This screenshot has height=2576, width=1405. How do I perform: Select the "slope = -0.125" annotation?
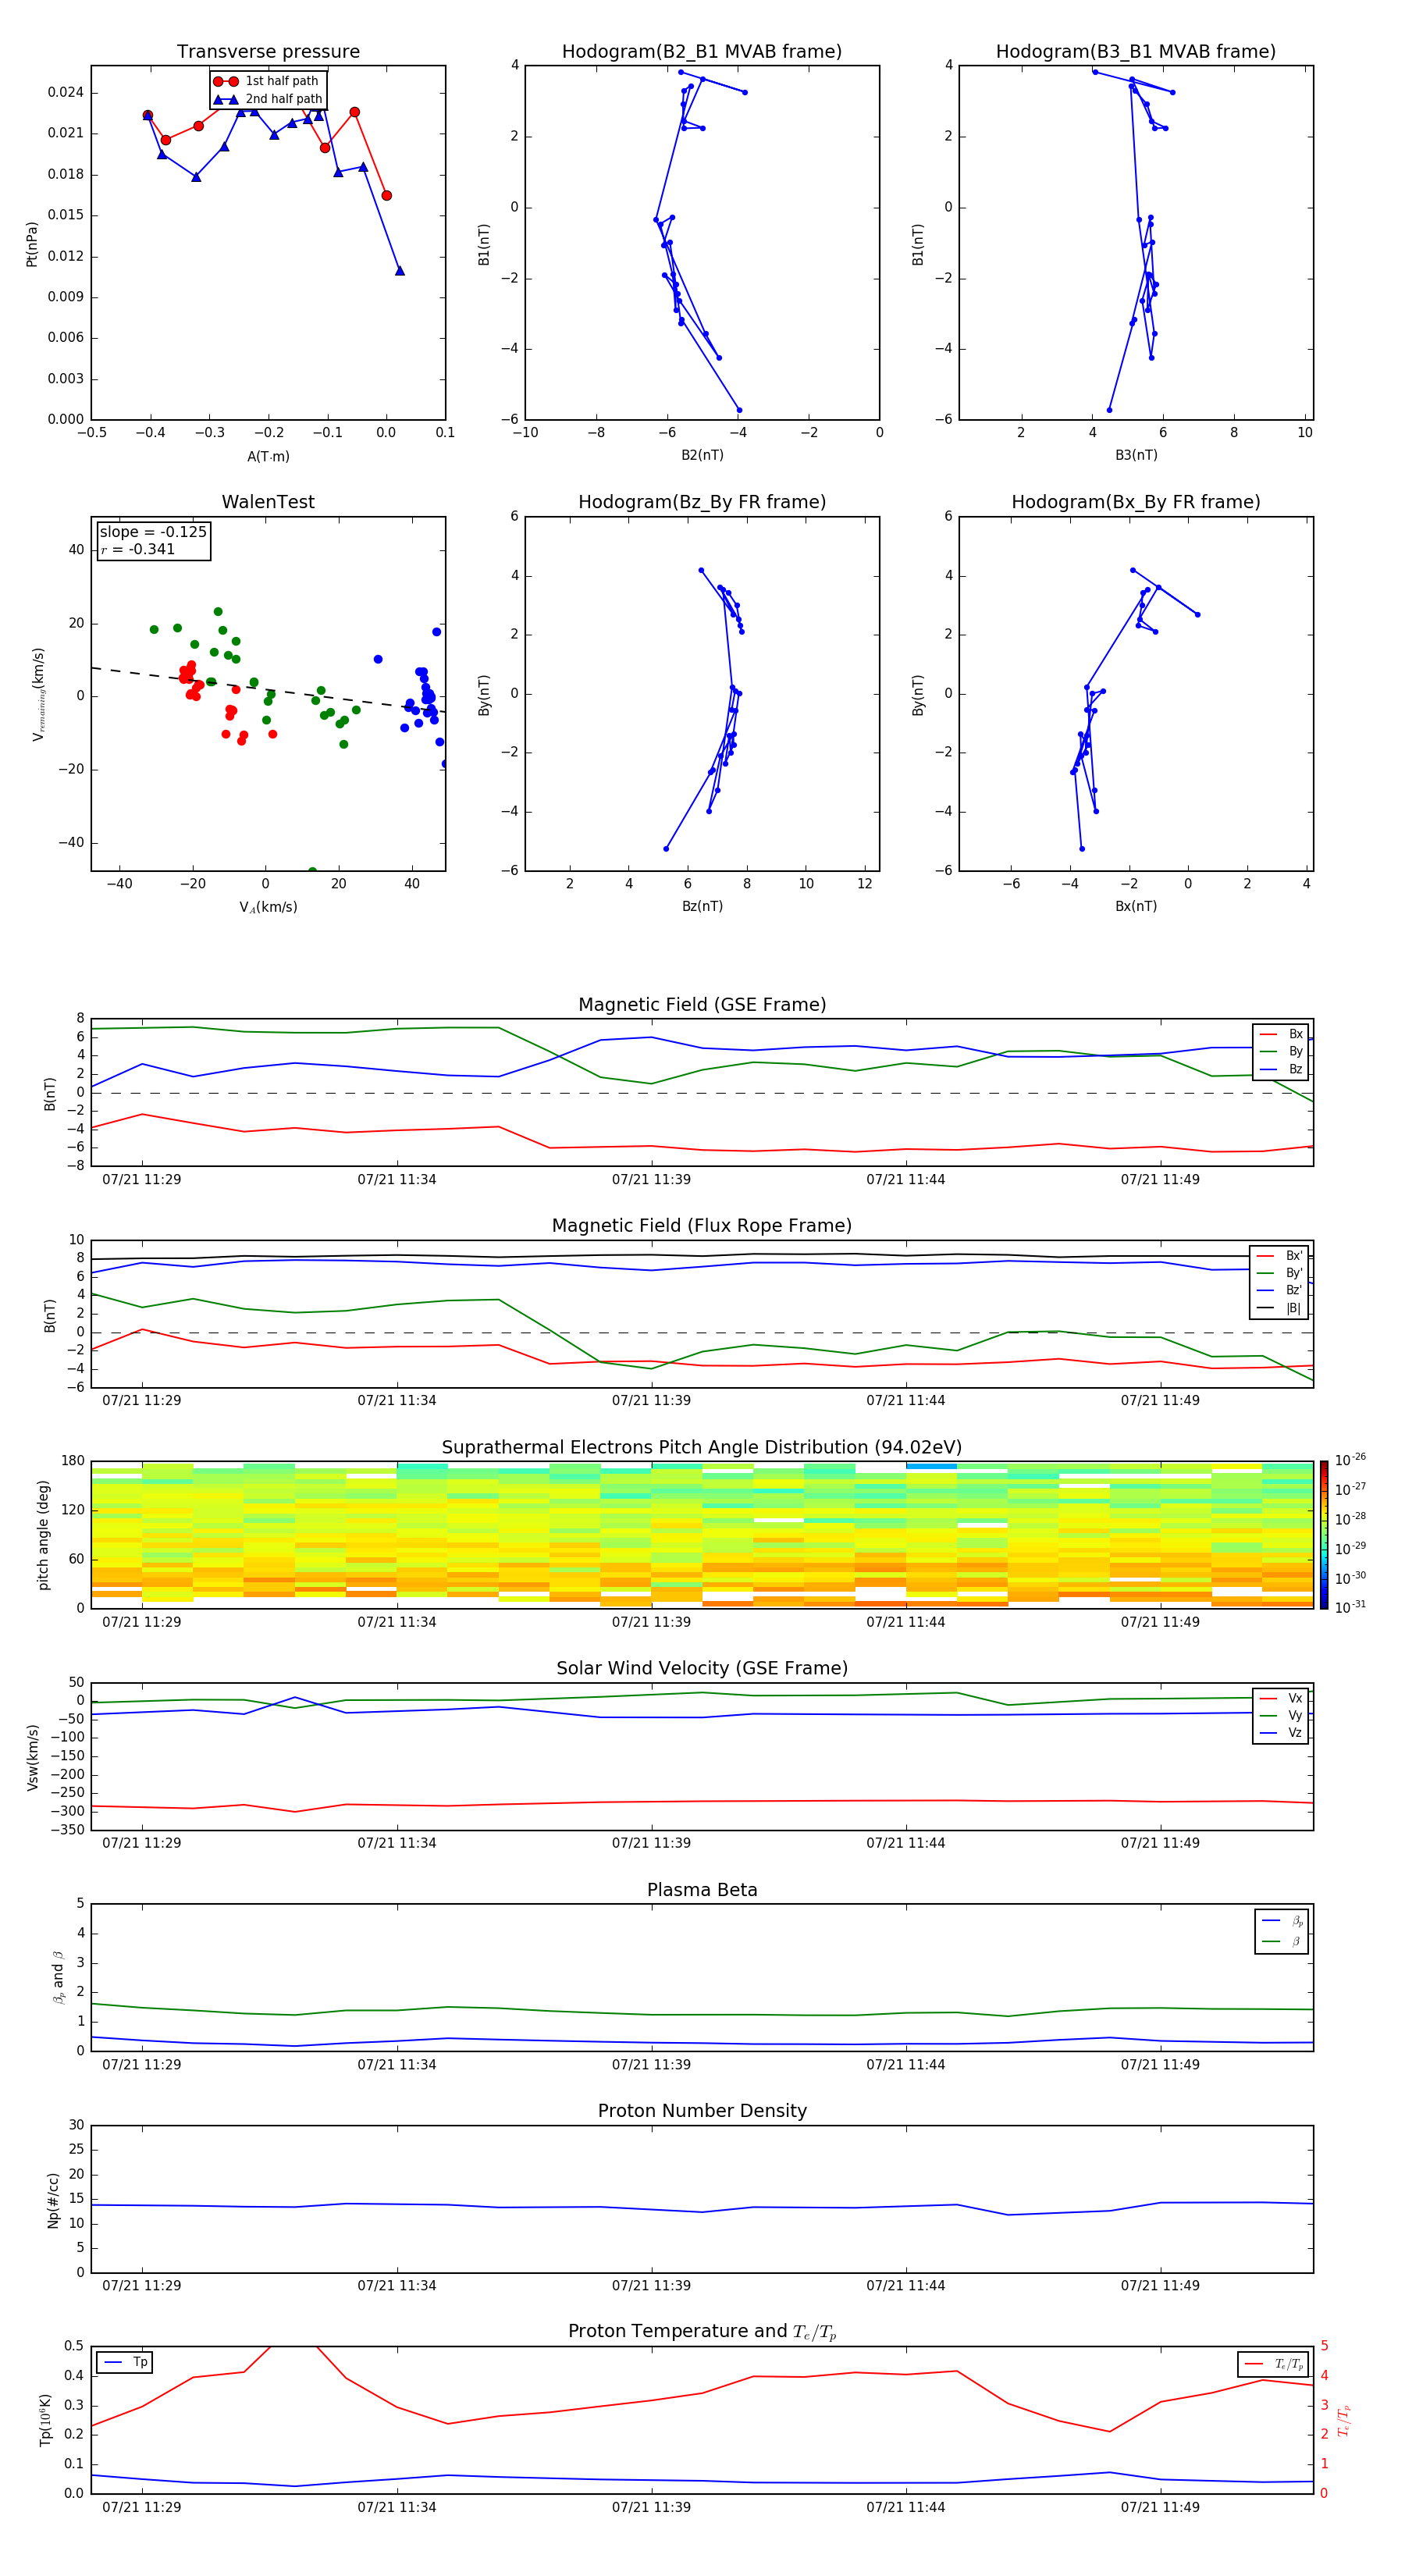tap(153, 532)
